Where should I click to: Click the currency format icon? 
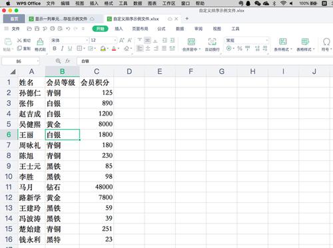tap(229, 49)
